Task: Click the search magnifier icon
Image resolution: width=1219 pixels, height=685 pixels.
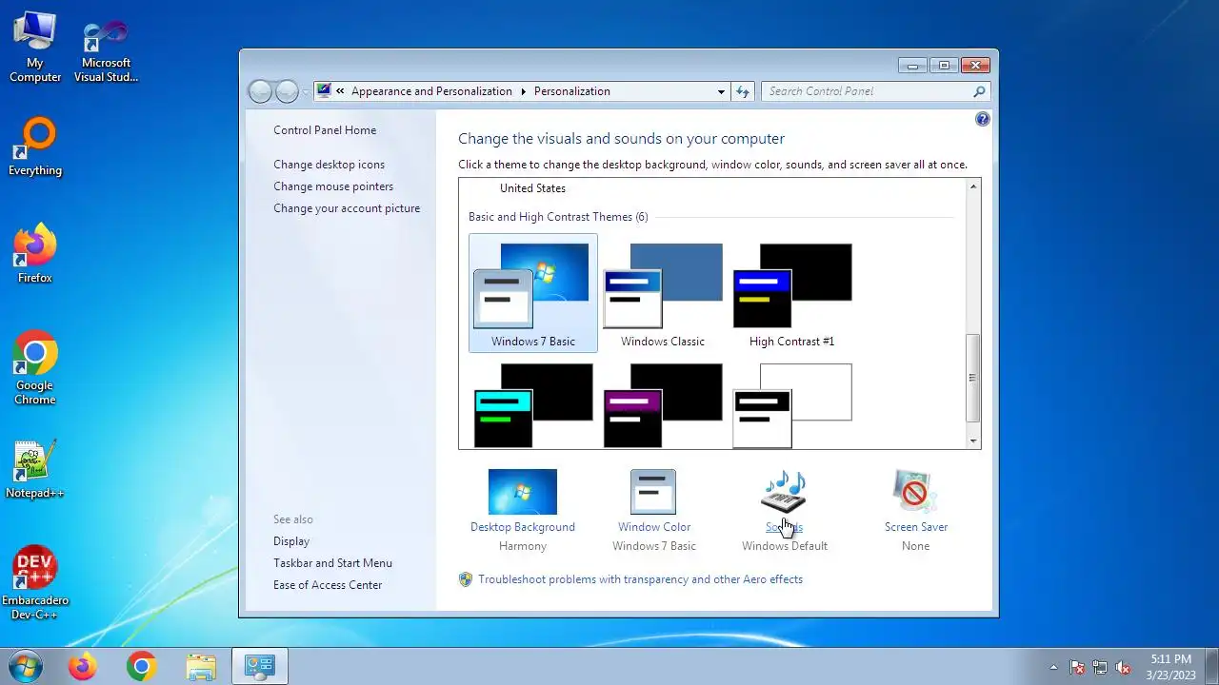Action: pos(979,91)
